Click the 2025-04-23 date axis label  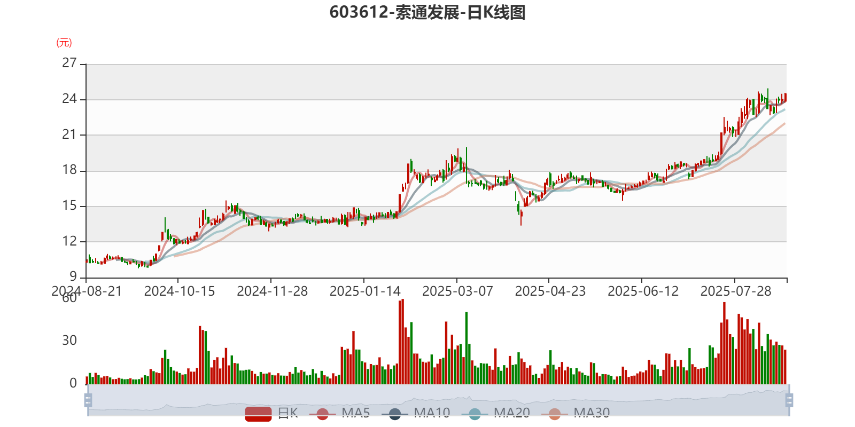pyautogui.click(x=550, y=291)
